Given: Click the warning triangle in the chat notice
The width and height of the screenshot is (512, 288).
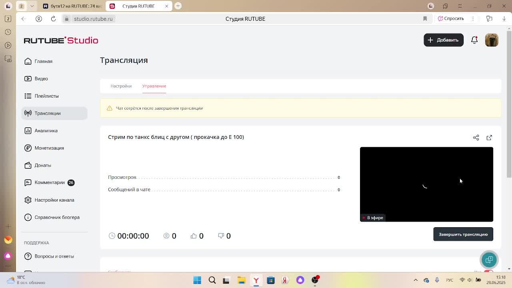Looking at the screenshot, I should pos(110,108).
